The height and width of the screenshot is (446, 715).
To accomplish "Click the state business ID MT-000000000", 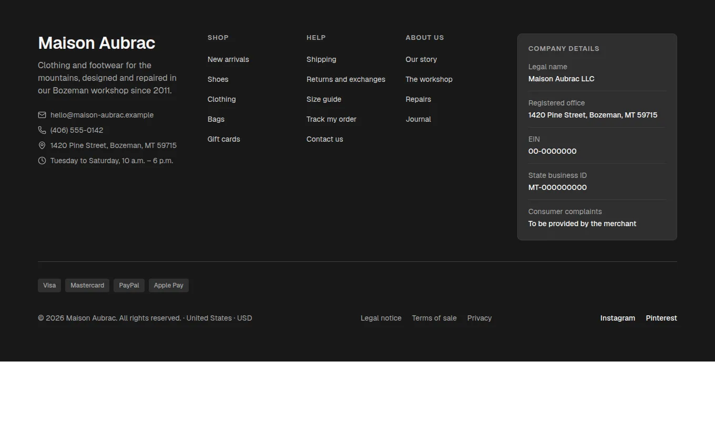I will (557, 187).
